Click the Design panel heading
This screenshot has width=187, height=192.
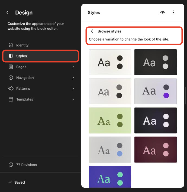click(24, 13)
